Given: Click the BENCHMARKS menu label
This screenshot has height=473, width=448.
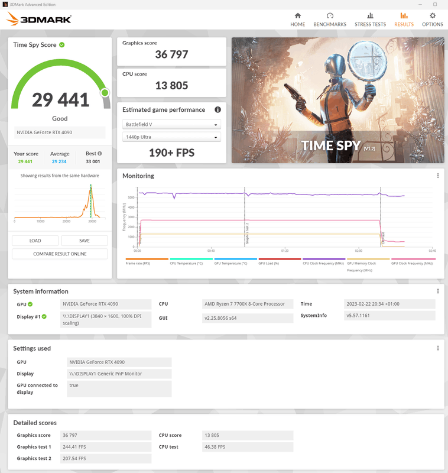Looking at the screenshot, I should tap(330, 24).
